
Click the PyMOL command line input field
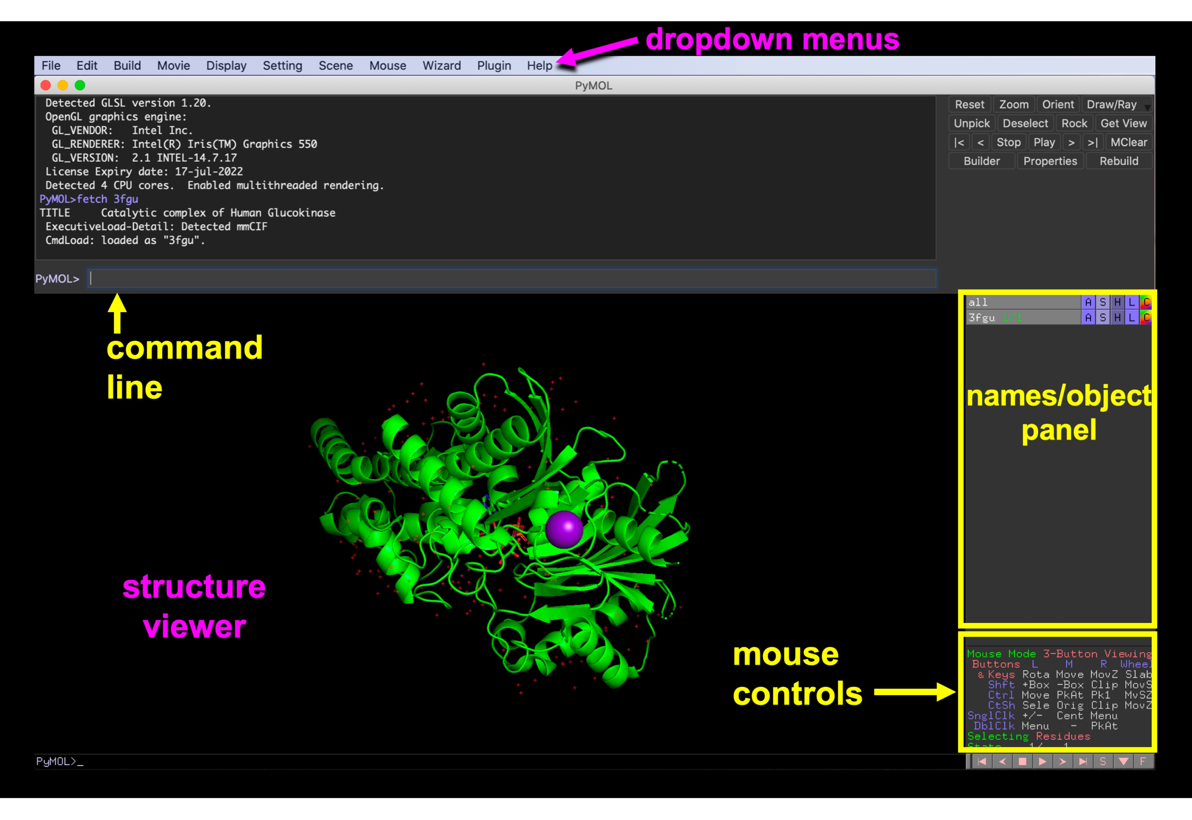click(511, 278)
